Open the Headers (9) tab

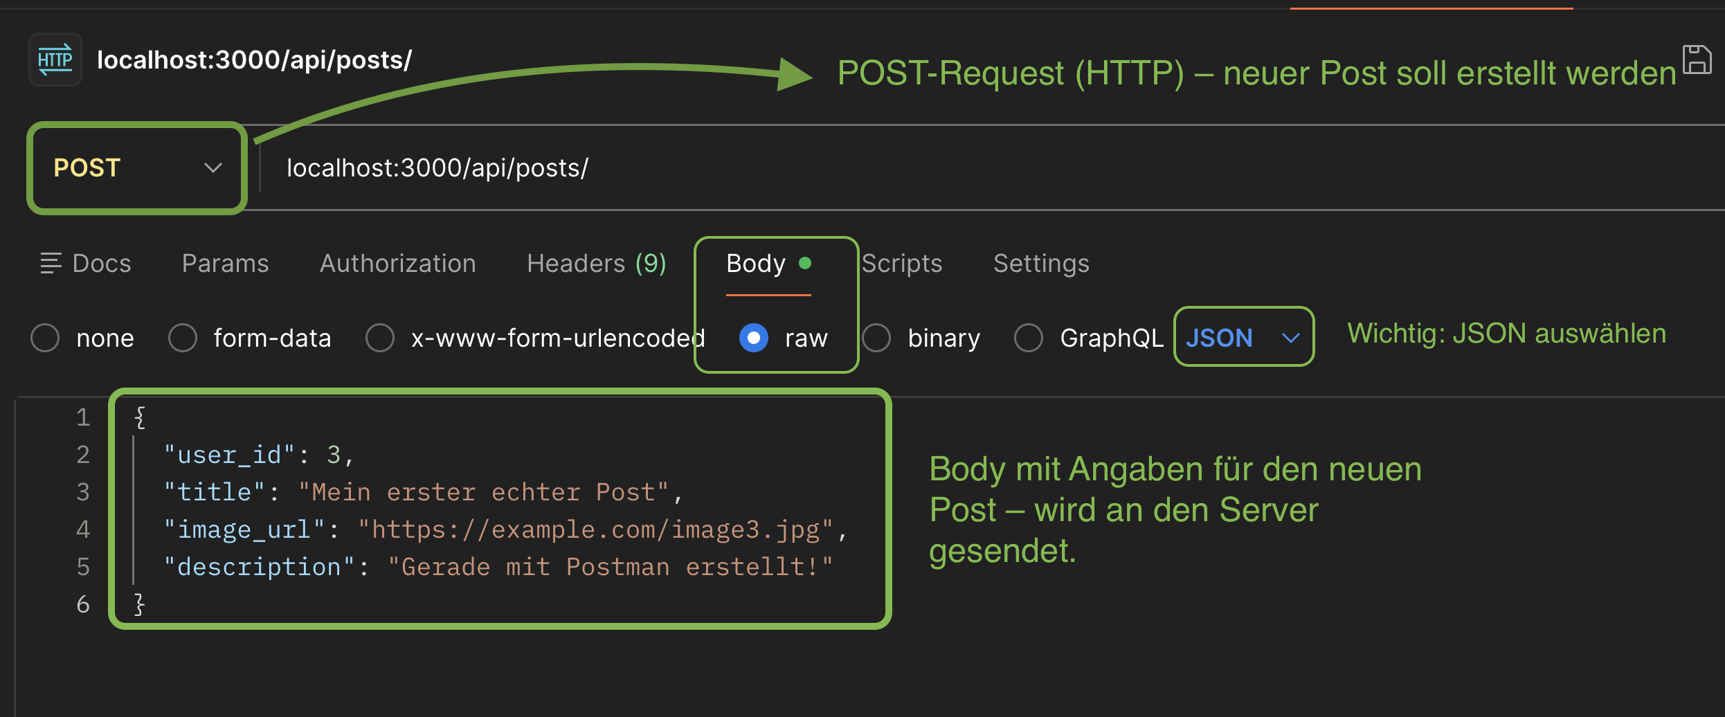pyautogui.click(x=597, y=264)
